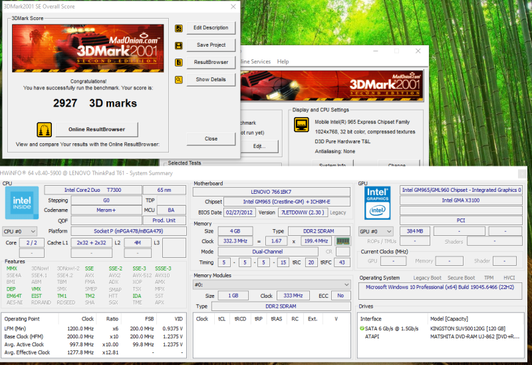Open Edit Description button
This screenshot has height=365, width=532.
pyautogui.click(x=211, y=28)
